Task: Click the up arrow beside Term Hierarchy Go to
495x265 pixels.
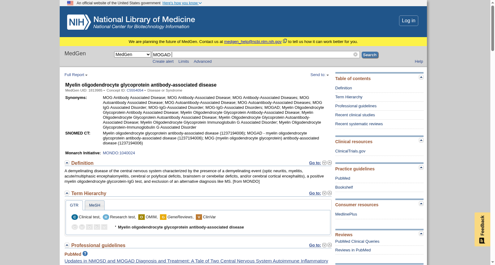Action: tap(329, 193)
